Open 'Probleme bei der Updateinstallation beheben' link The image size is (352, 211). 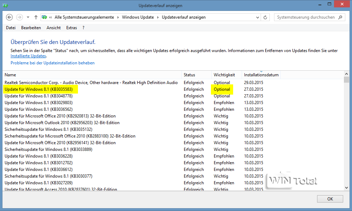click(x=53, y=63)
